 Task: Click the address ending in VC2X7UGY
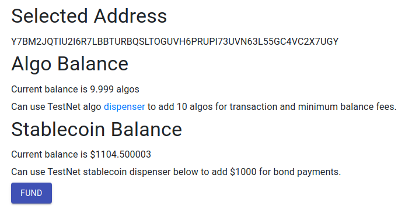tap(175, 41)
